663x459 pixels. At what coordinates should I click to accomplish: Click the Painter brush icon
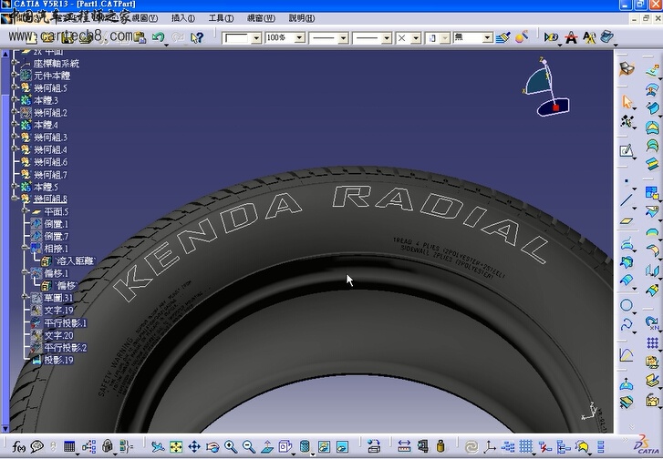tap(502, 37)
